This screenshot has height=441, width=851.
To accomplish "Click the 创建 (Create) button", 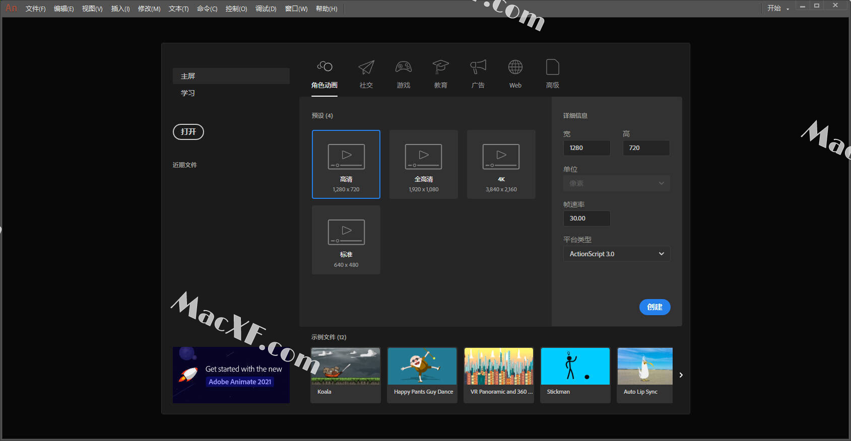I will tap(654, 307).
